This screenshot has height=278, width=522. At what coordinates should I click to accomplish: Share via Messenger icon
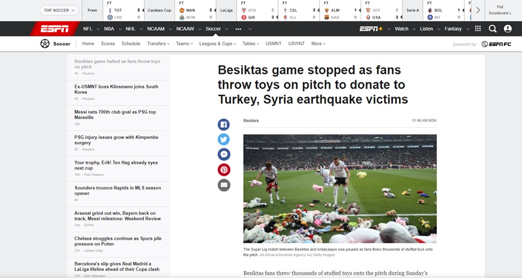(223, 154)
